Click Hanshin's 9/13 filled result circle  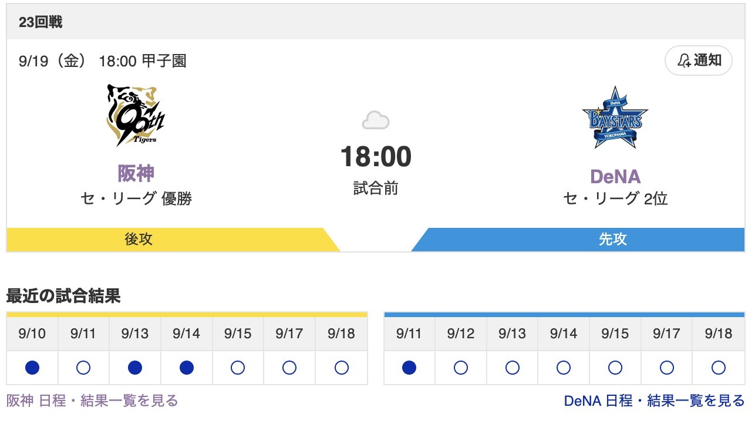coord(135,368)
